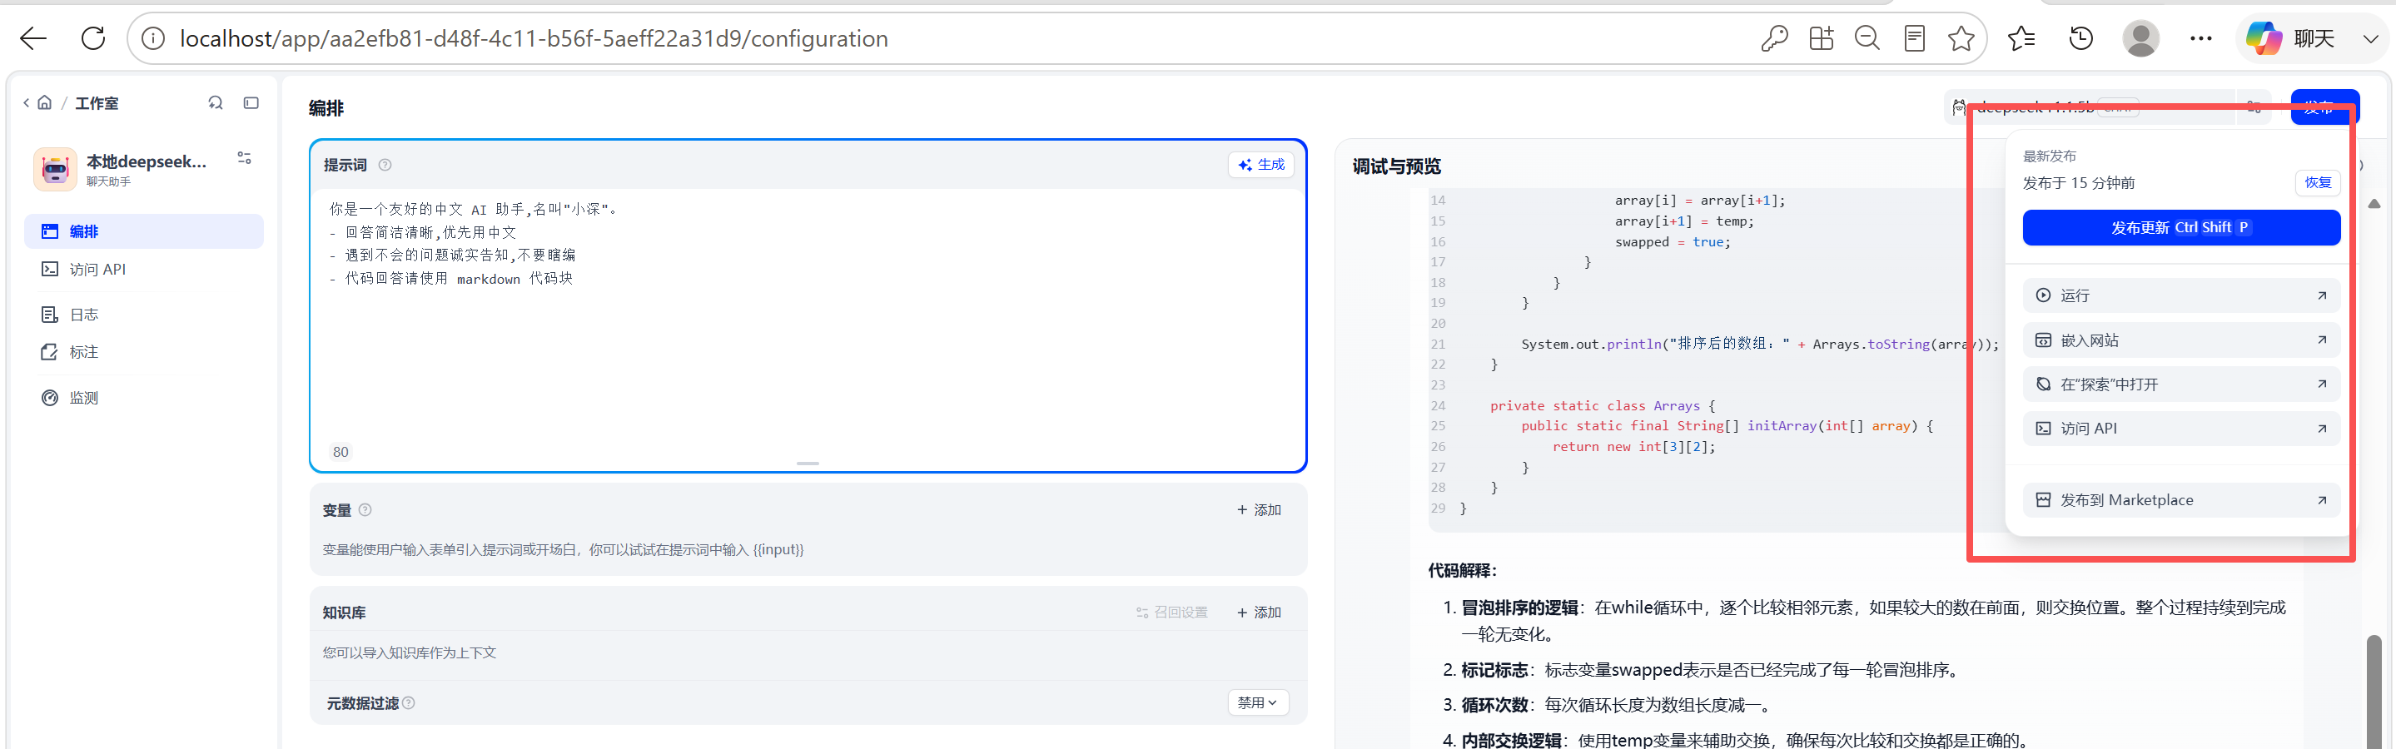Choose 访问 API in the publish menu
Image resolution: width=2396 pixels, height=749 pixels.
(2181, 429)
